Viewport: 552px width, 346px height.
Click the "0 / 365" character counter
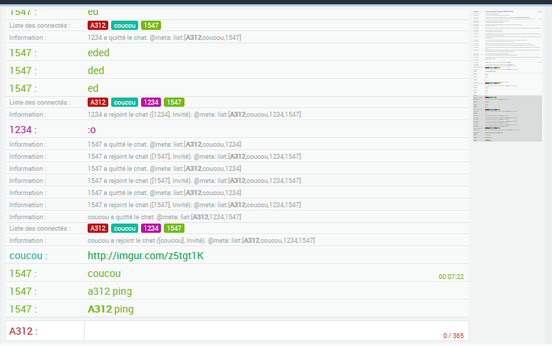[x=454, y=336]
